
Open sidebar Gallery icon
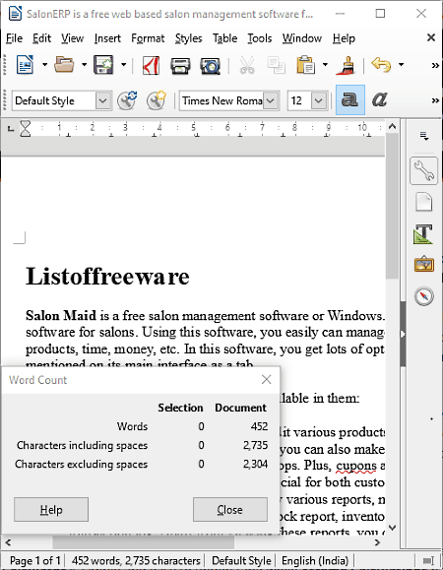(x=423, y=264)
